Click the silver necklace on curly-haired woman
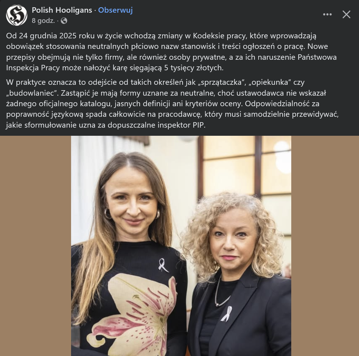This screenshot has width=359, height=356. pyautogui.click(x=221, y=292)
